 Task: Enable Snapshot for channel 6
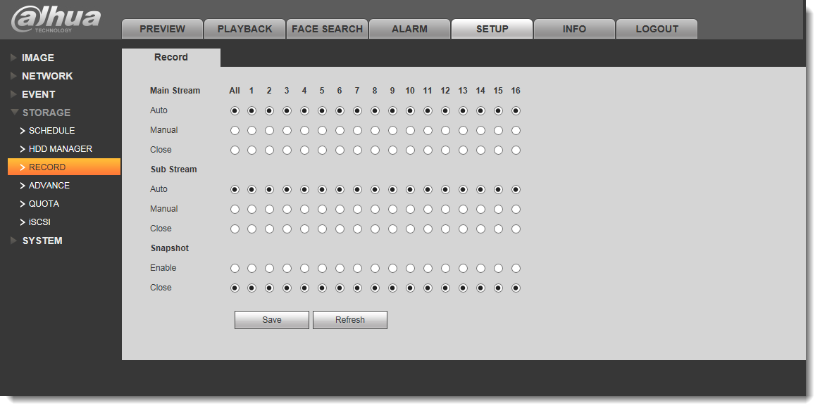click(340, 269)
